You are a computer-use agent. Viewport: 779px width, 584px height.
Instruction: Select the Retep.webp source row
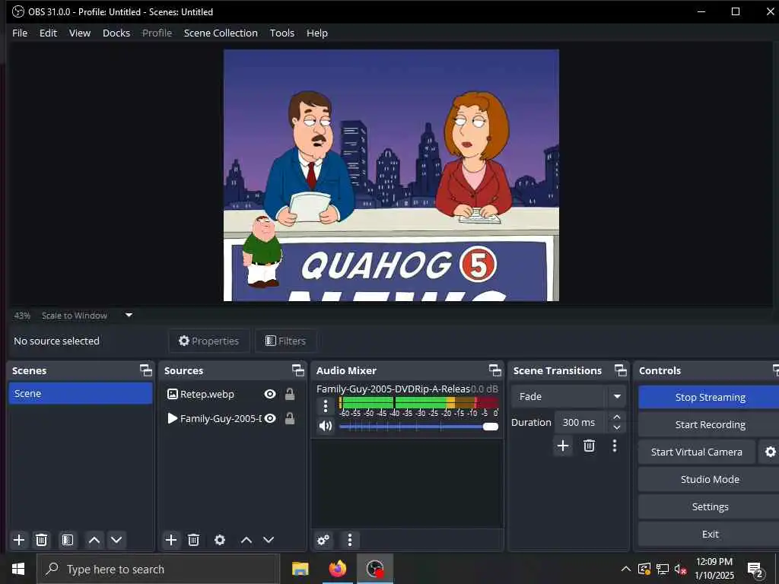231,394
